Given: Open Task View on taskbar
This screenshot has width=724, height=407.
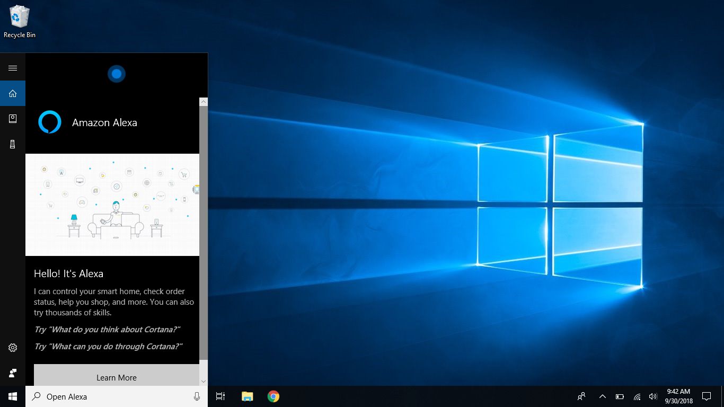Looking at the screenshot, I should 220,396.
